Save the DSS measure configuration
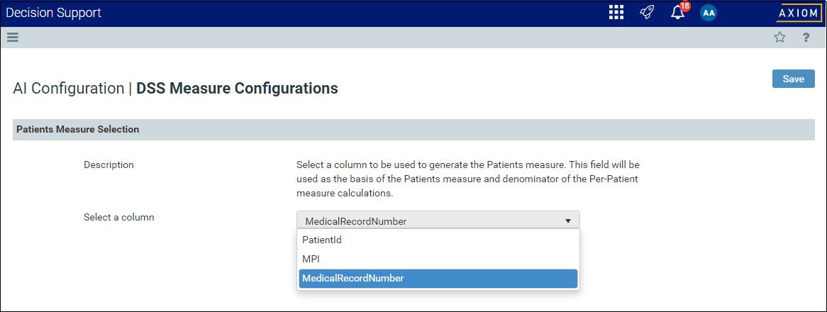This screenshot has height=312, width=827. 793,79
